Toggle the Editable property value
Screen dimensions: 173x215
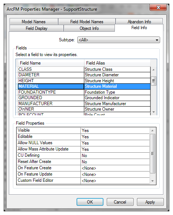click(x=115, y=137)
